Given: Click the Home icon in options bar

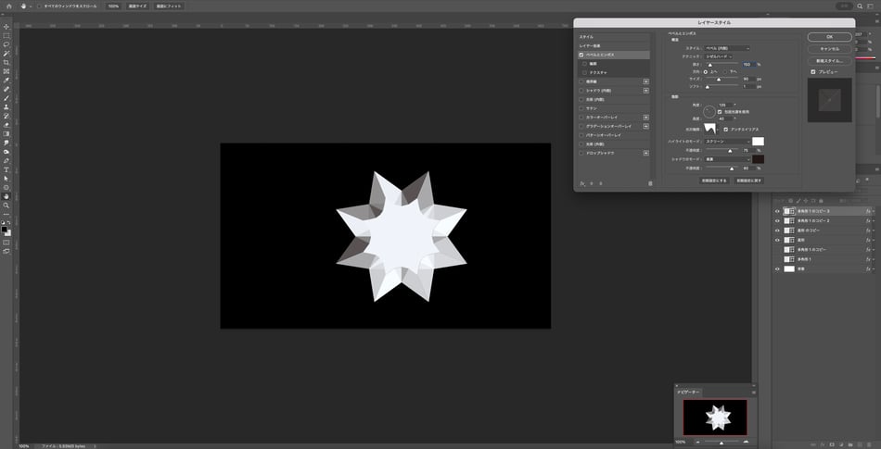Looking at the screenshot, I should tap(7, 6).
